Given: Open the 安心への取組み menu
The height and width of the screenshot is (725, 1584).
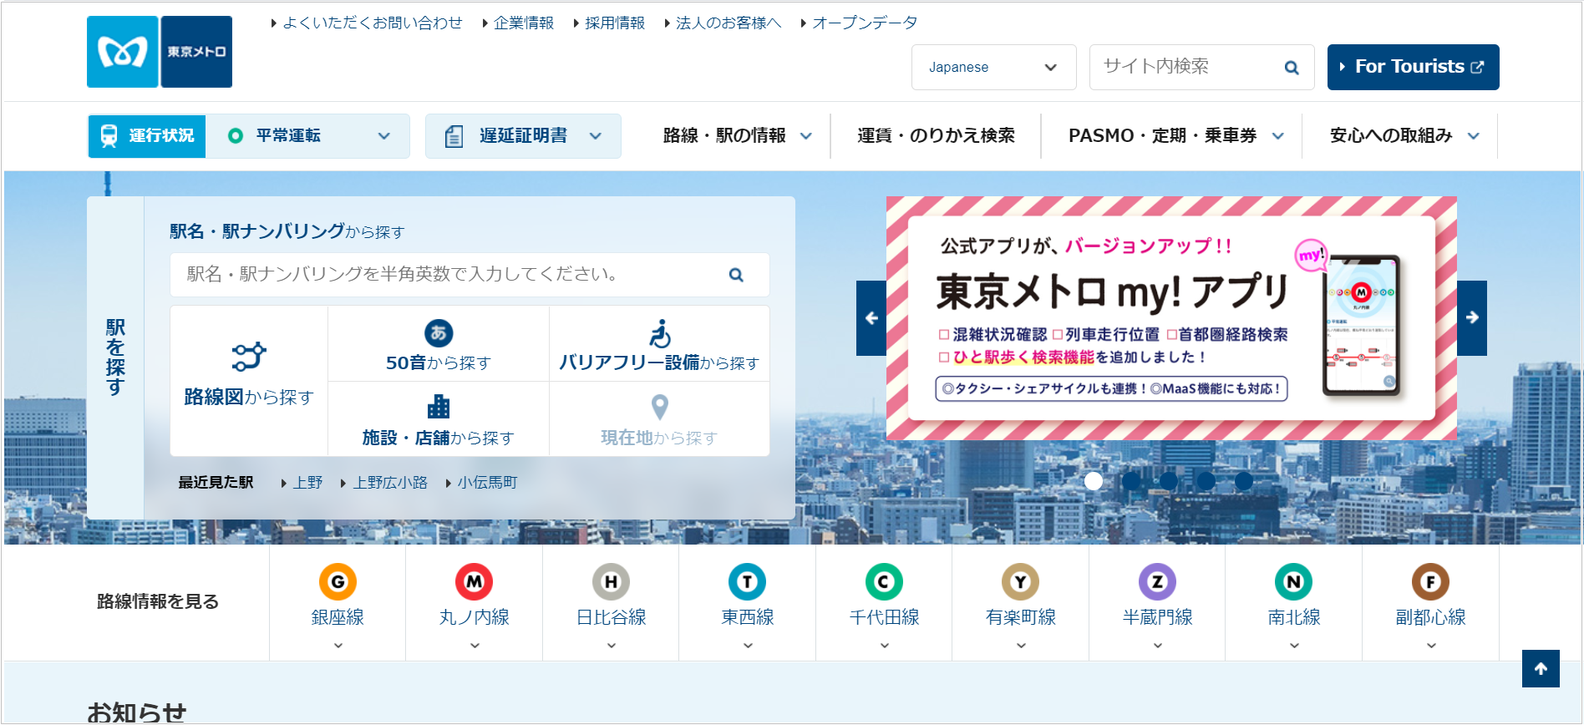Looking at the screenshot, I should click(1404, 135).
